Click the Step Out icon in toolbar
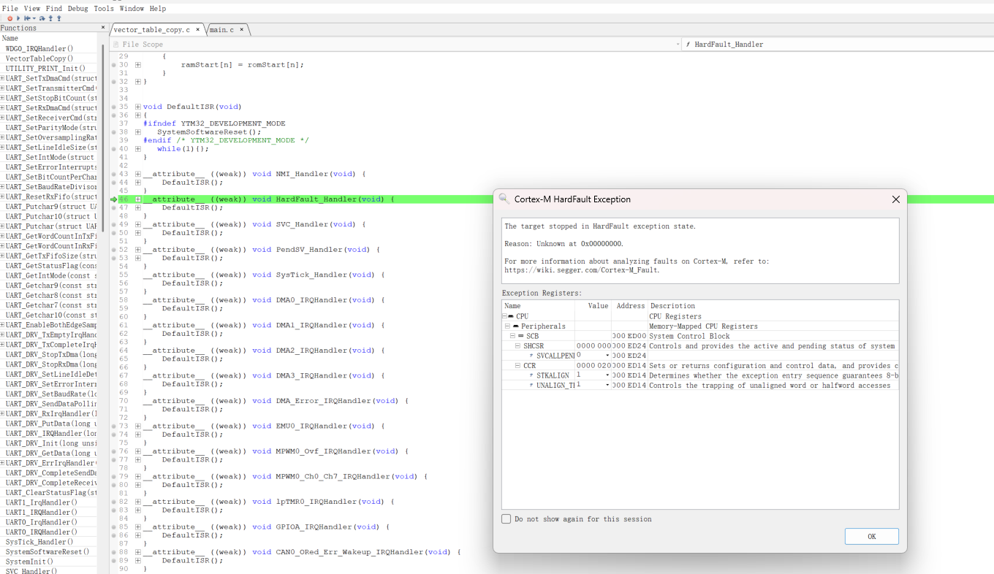Viewport: 994px width, 574px height. [x=59, y=18]
